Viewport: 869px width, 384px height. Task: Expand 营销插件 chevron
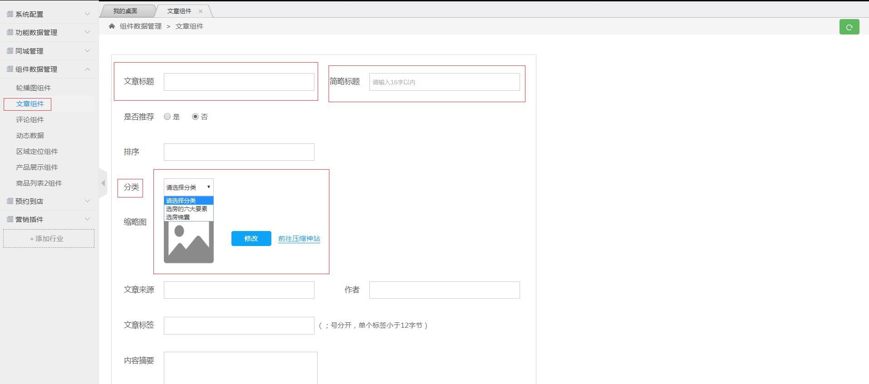click(x=88, y=219)
